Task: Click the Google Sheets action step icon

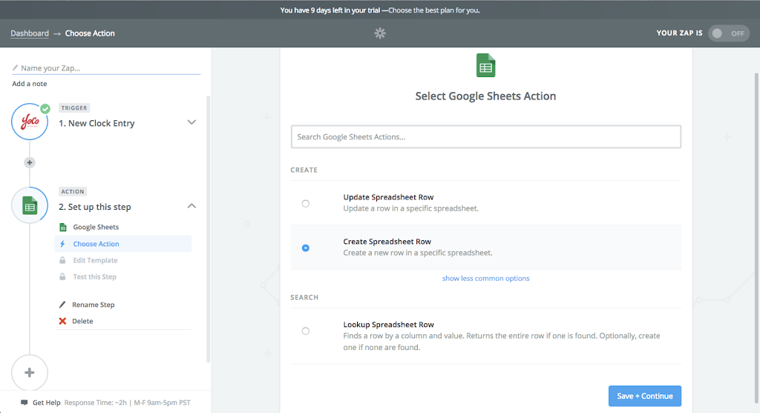Action: (30, 206)
